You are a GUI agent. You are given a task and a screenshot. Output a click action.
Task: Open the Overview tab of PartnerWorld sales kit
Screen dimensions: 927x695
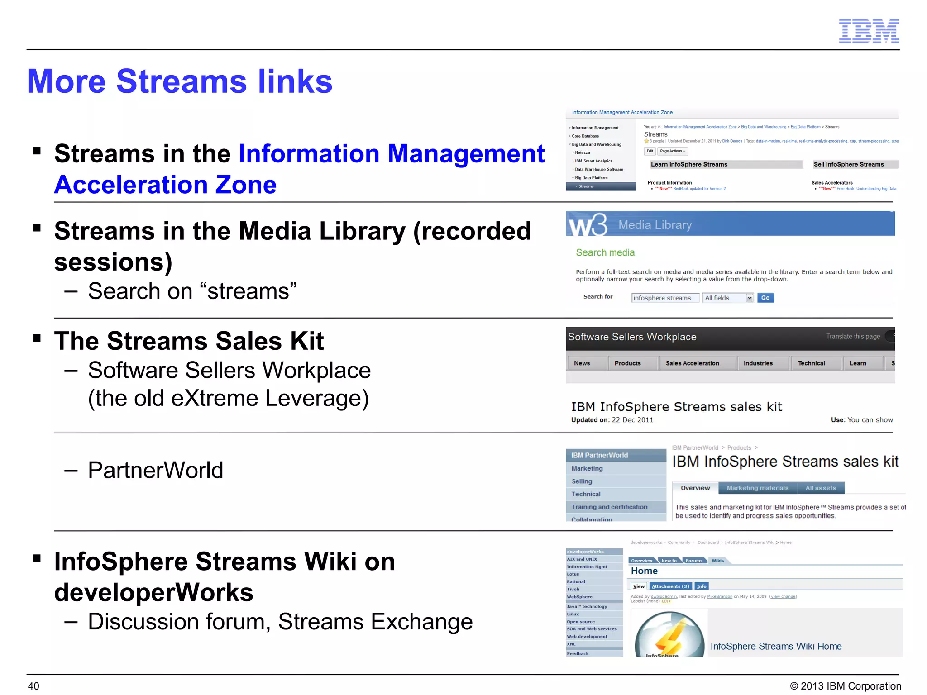click(x=695, y=488)
